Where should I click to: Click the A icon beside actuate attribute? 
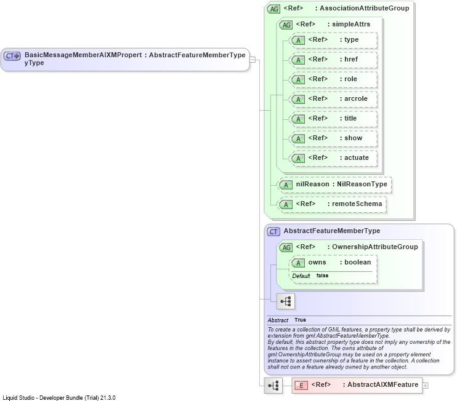coord(298,159)
